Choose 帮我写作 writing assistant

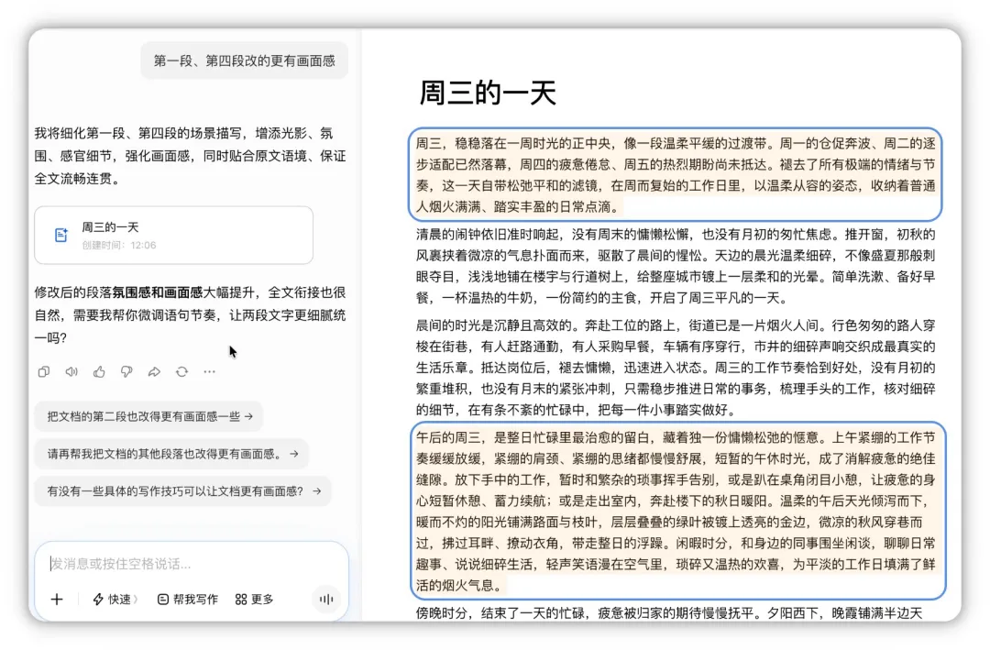(x=188, y=599)
